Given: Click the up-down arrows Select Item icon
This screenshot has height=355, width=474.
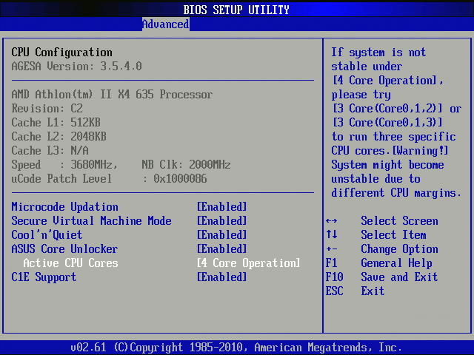Looking at the screenshot, I should pos(332,234).
